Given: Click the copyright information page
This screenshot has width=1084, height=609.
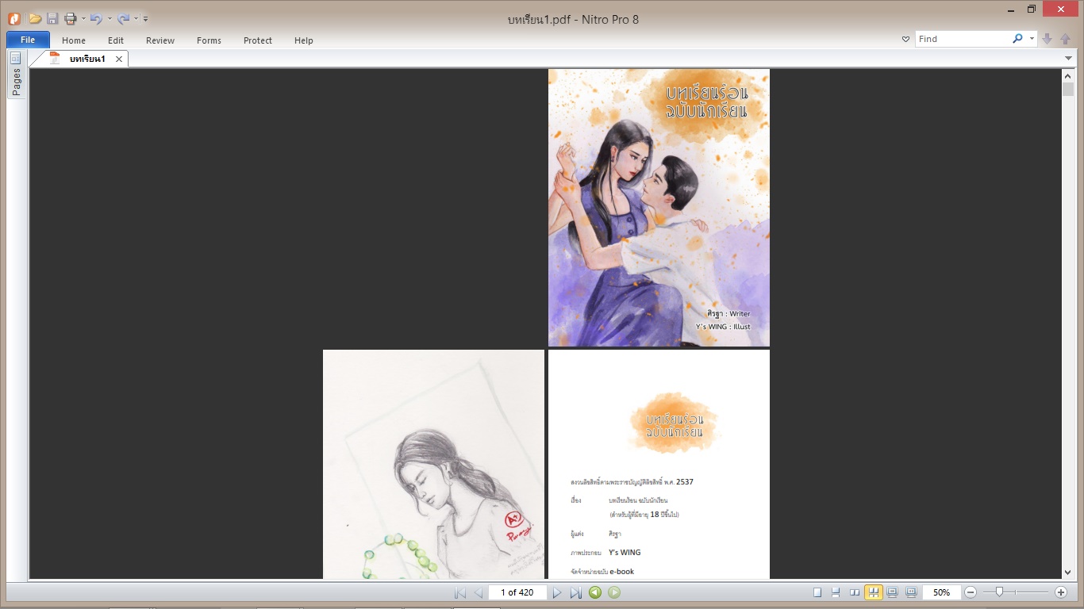Looking at the screenshot, I should tap(659, 465).
